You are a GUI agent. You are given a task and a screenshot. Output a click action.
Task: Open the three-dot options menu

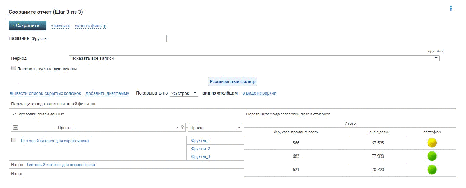tap(450, 8)
